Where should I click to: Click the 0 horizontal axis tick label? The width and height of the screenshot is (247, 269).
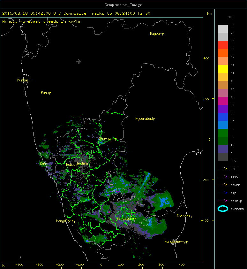point(101,265)
